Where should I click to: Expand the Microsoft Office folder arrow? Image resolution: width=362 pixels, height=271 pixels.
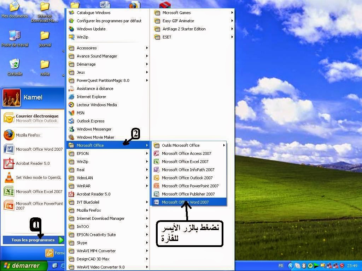[147, 145]
